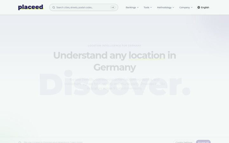Click the magnifier icon in search bar
The height and width of the screenshot is (143, 229).
(54, 7)
